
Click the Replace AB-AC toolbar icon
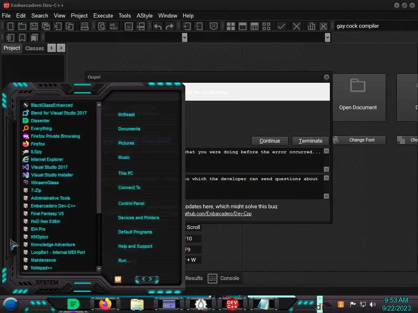tap(113, 26)
